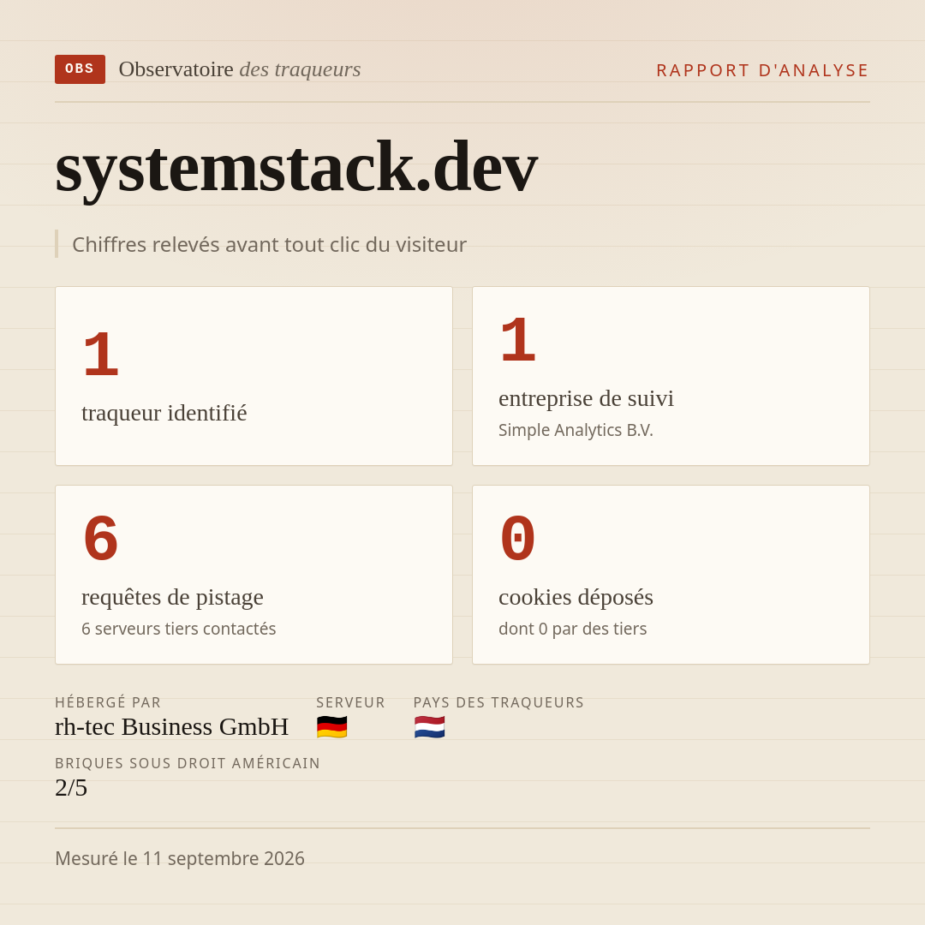The height and width of the screenshot is (925, 925).
Task: Click the 0 cookies count
Action: (518, 540)
